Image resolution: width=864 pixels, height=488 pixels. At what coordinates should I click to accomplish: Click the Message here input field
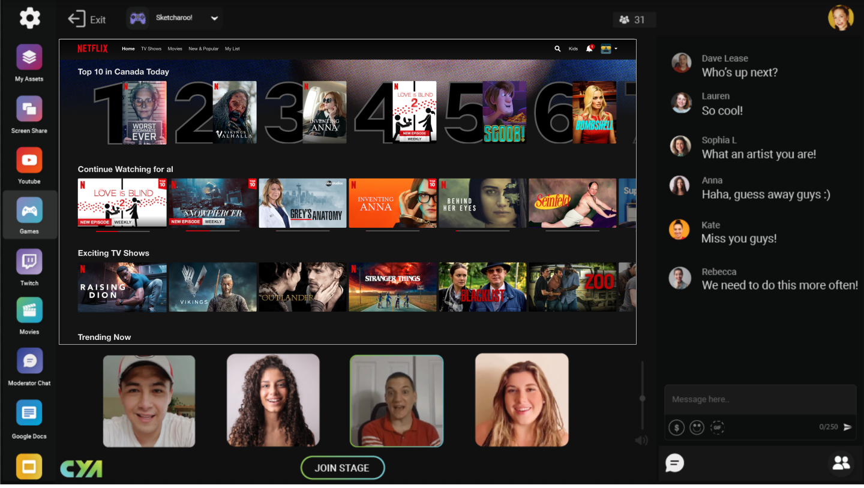click(760, 399)
